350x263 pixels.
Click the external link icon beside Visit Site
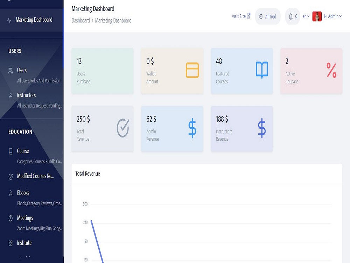coord(248,16)
